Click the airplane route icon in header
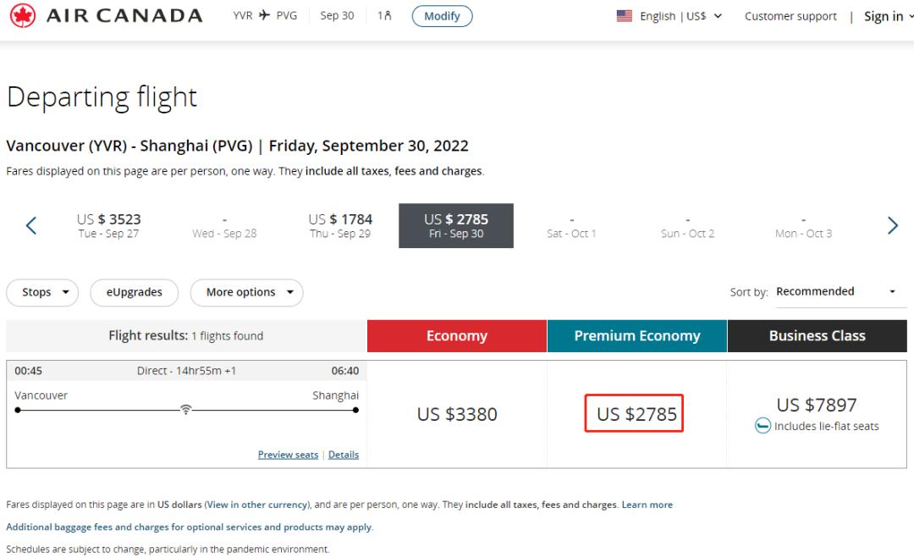914x558 pixels. pyautogui.click(x=264, y=16)
